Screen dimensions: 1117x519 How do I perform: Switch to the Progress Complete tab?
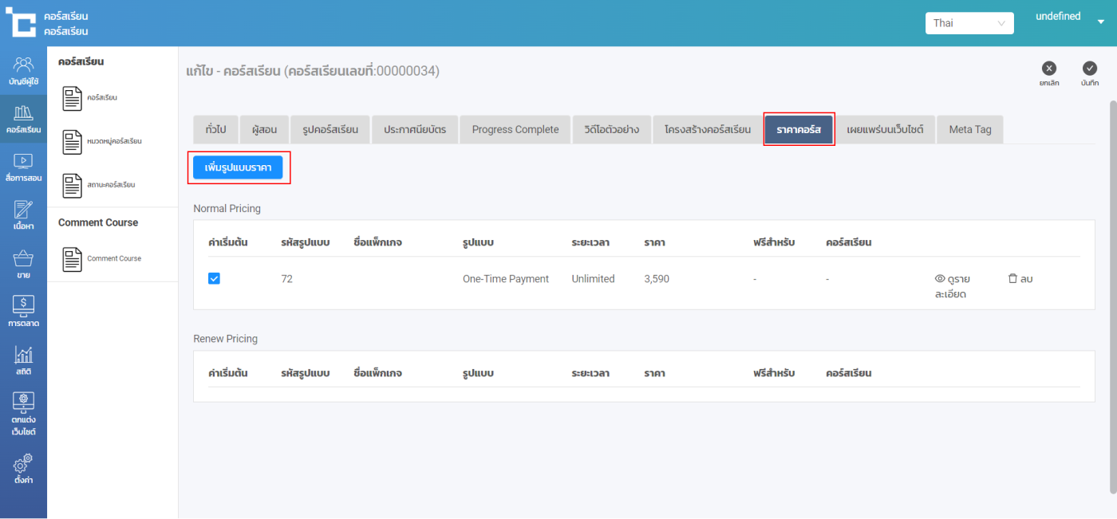point(515,129)
